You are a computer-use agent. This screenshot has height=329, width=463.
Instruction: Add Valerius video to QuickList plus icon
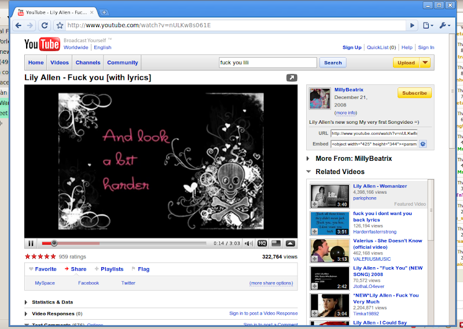[x=314, y=259]
